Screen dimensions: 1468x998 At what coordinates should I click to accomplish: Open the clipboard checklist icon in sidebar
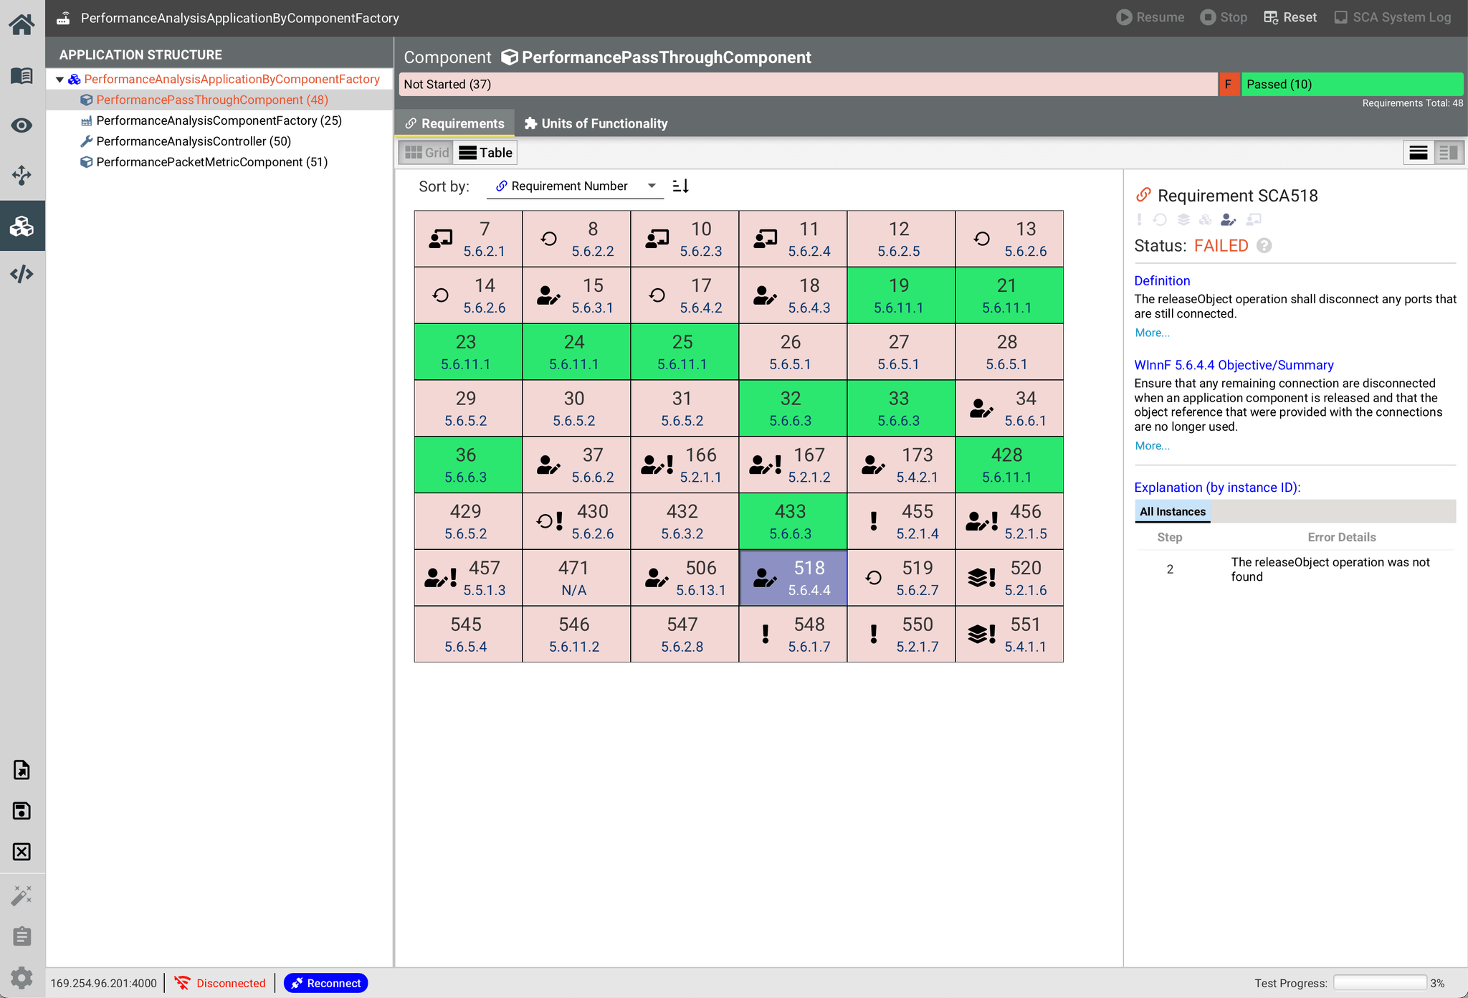pyautogui.click(x=22, y=936)
